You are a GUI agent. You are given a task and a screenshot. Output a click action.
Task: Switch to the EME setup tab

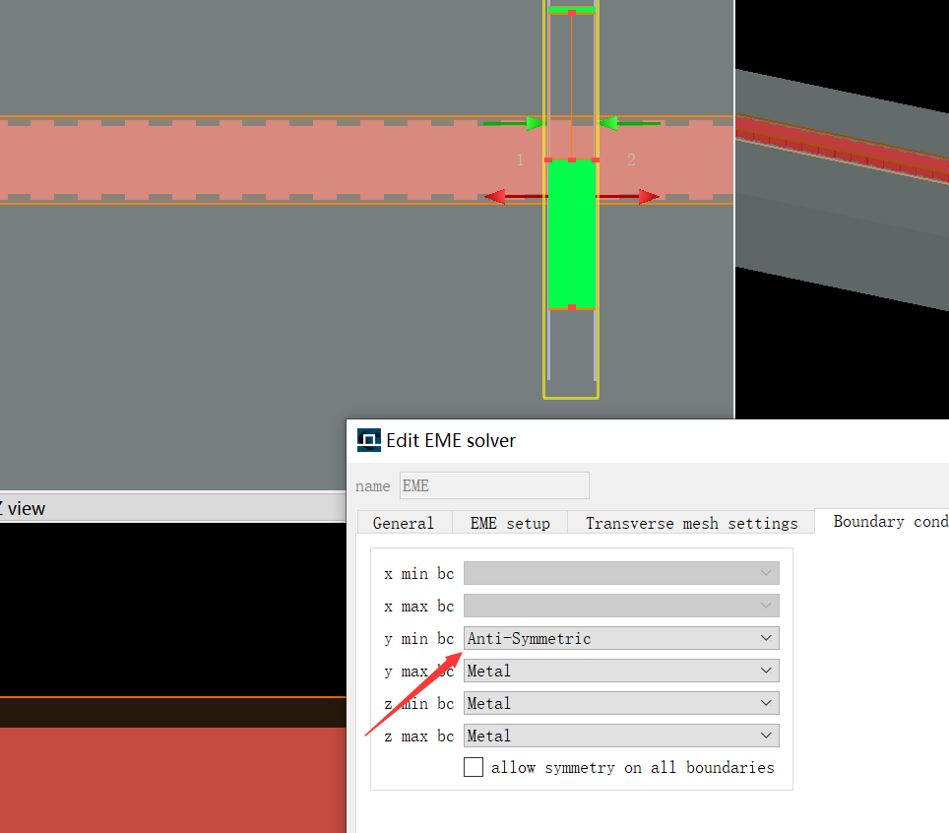coord(510,523)
